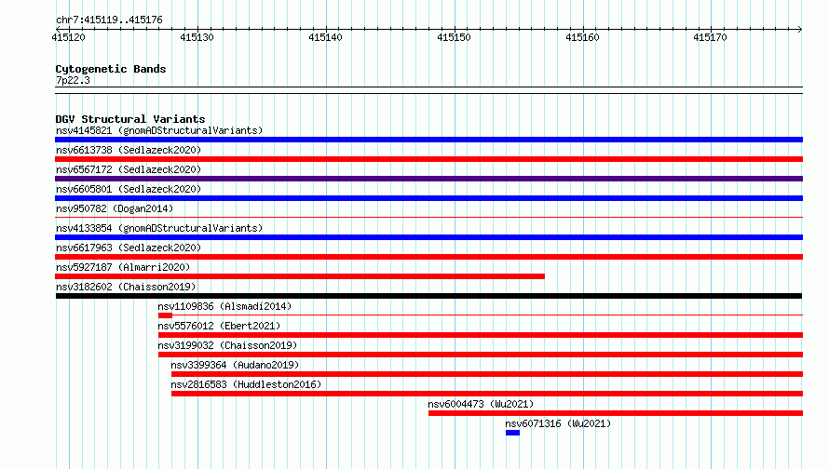Screen dimensions: 829x469
Task: Click the 7p22.3 cytogenetic band bar
Action: (x=428, y=90)
